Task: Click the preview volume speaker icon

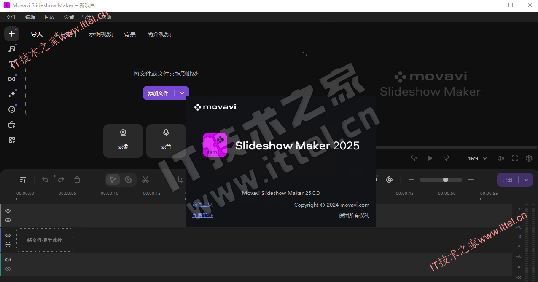Action: click(500, 158)
